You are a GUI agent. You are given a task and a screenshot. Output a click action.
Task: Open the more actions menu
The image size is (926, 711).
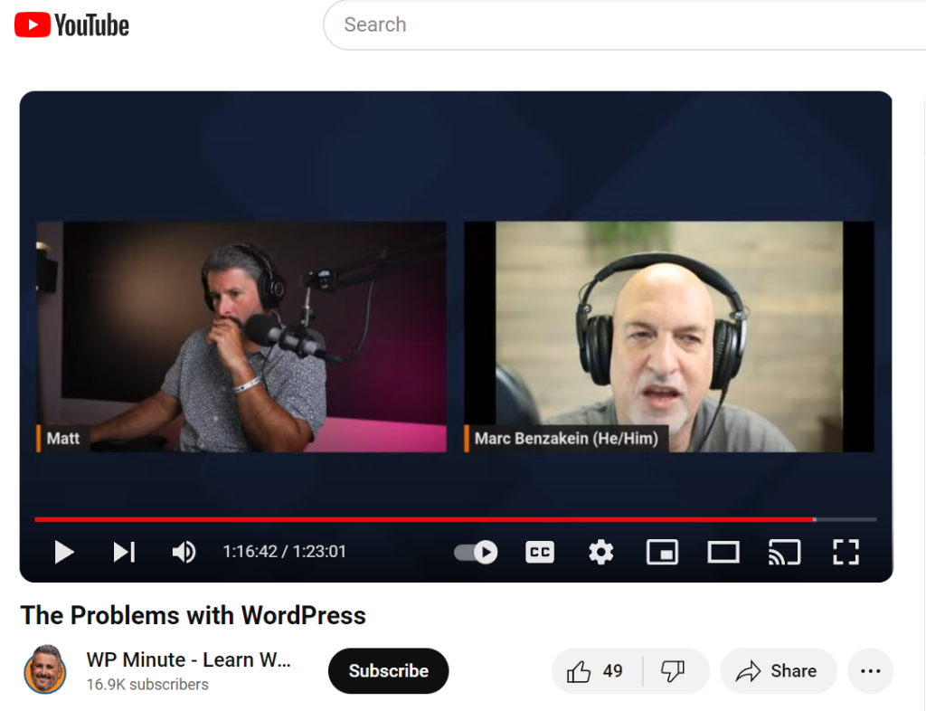point(871,671)
